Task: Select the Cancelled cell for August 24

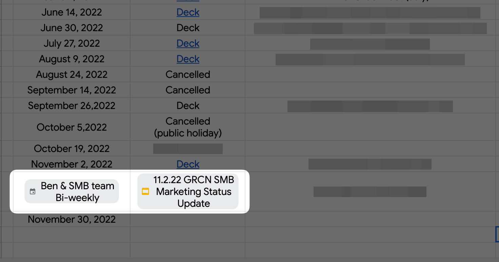Action: pyautogui.click(x=188, y=74)
